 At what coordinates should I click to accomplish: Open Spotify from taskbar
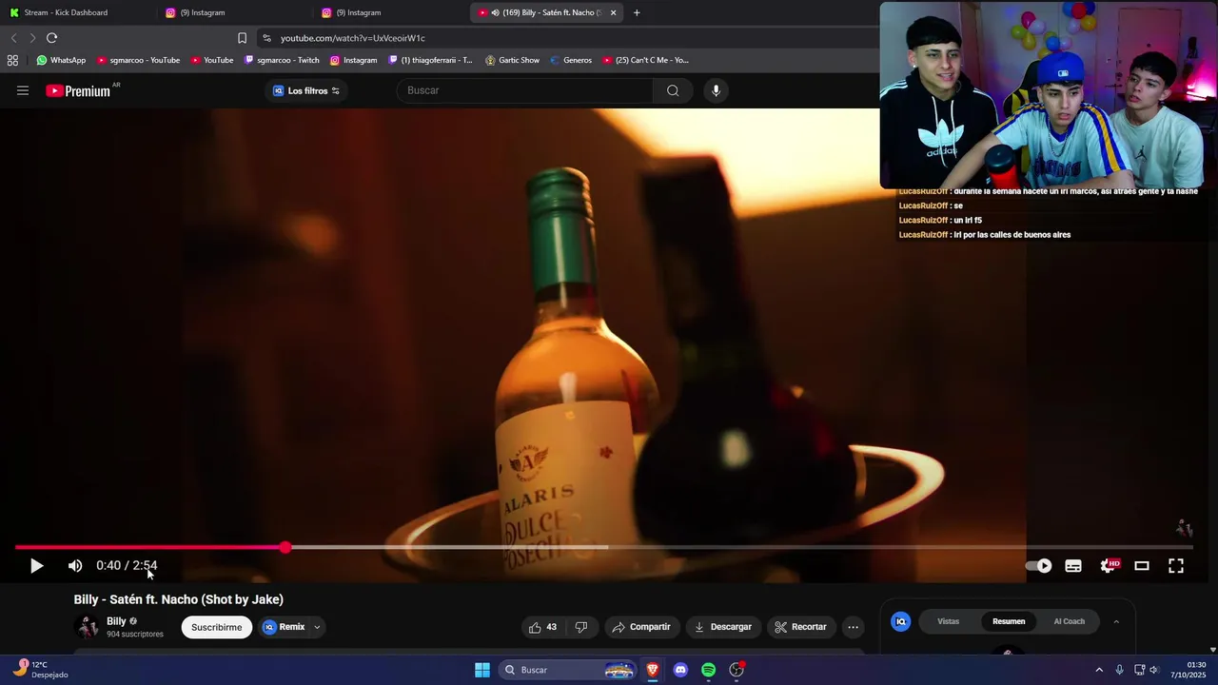pyautogui.click(x=708, y=670)
